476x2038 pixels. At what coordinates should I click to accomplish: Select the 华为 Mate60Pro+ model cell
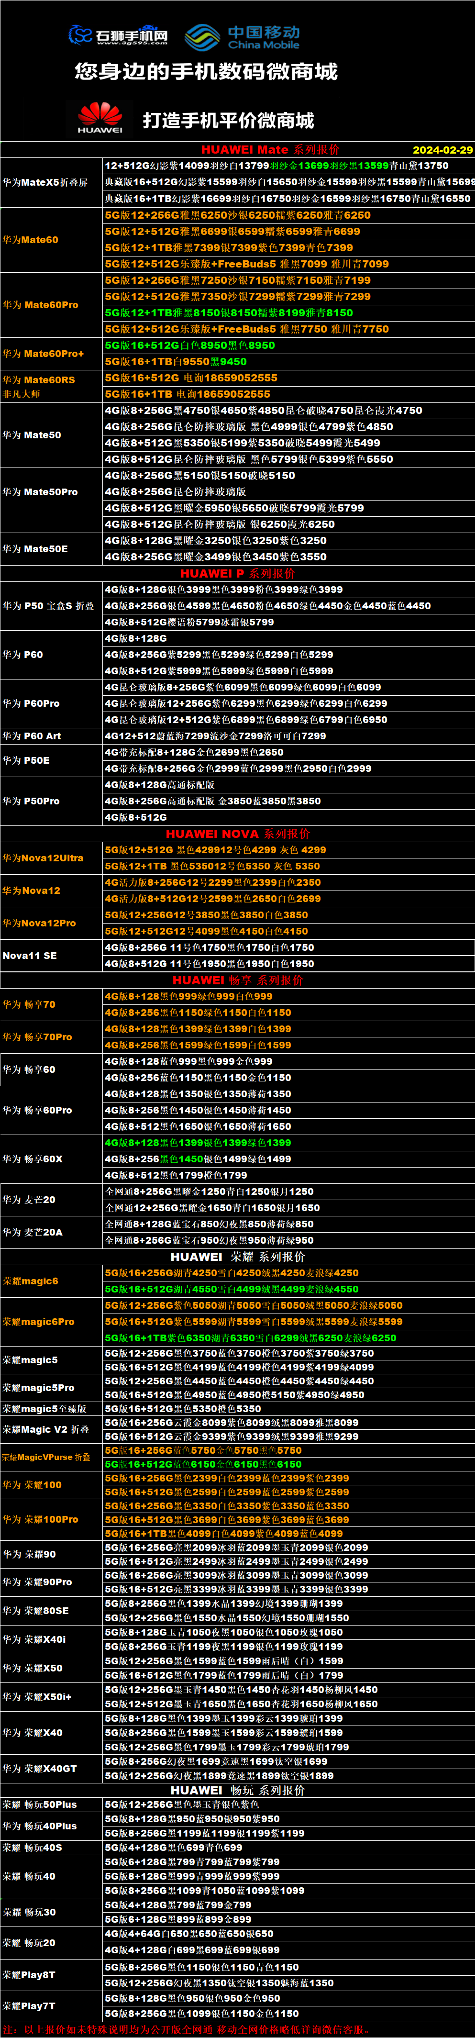point(52,354)
